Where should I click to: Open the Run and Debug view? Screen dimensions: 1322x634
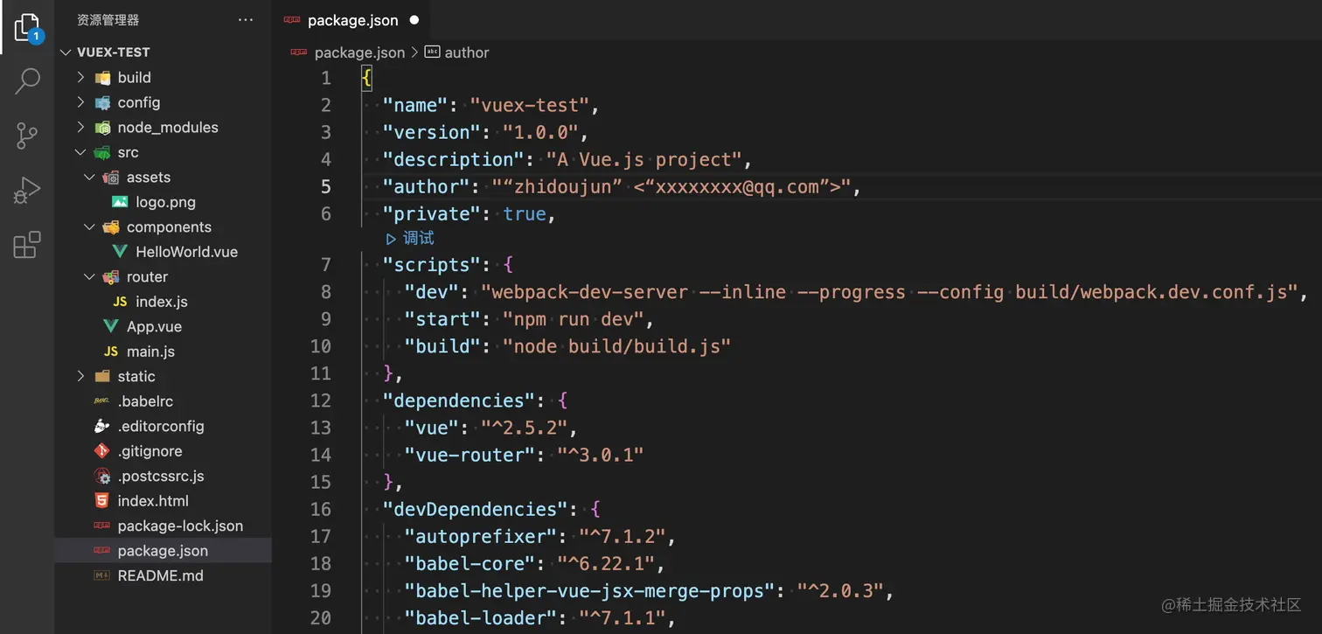27,190
